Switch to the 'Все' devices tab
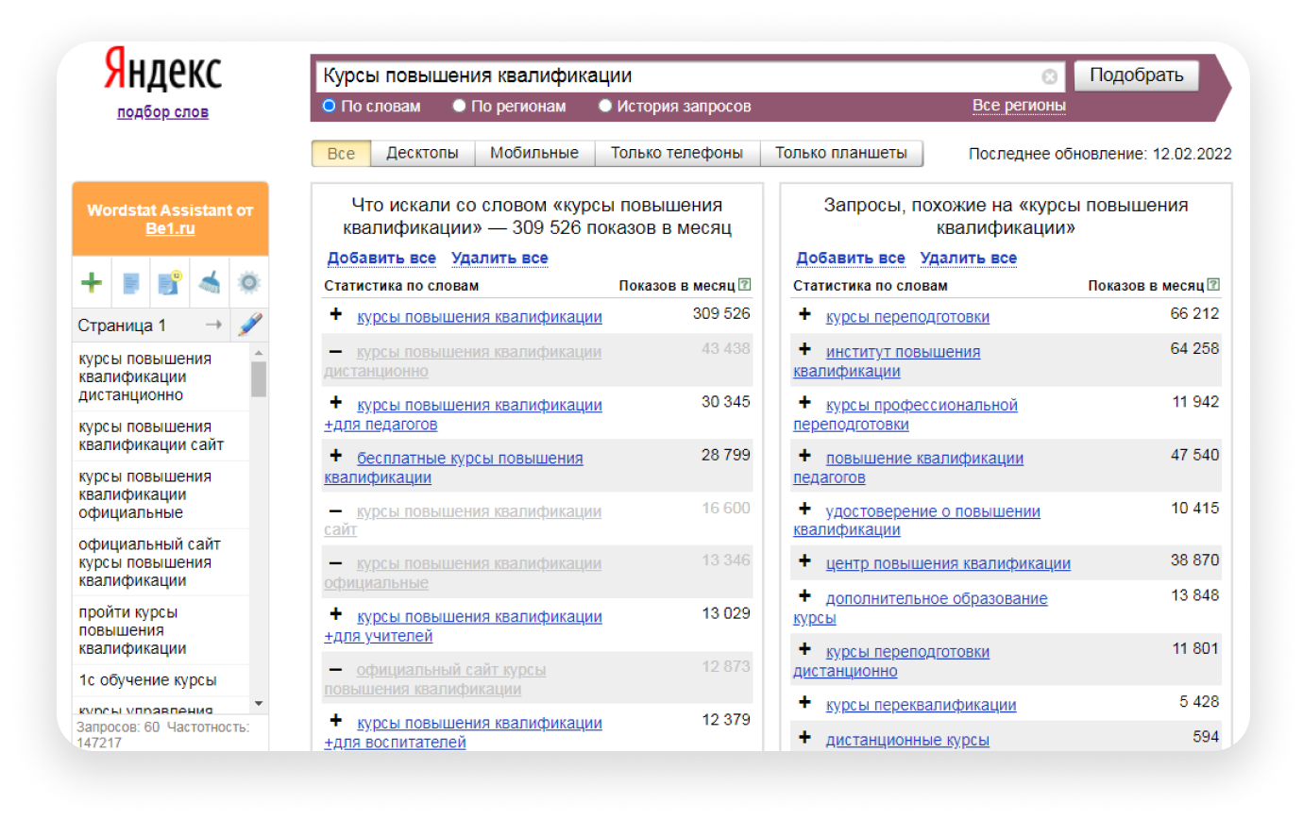Screen dimensions: 1303x819 341,153
